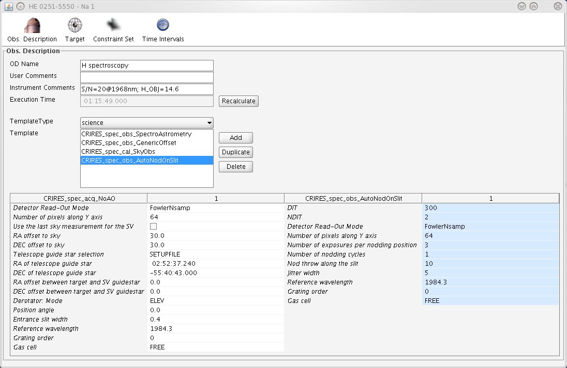
Task: Click the OD Name input field
Action: (147, 66)
